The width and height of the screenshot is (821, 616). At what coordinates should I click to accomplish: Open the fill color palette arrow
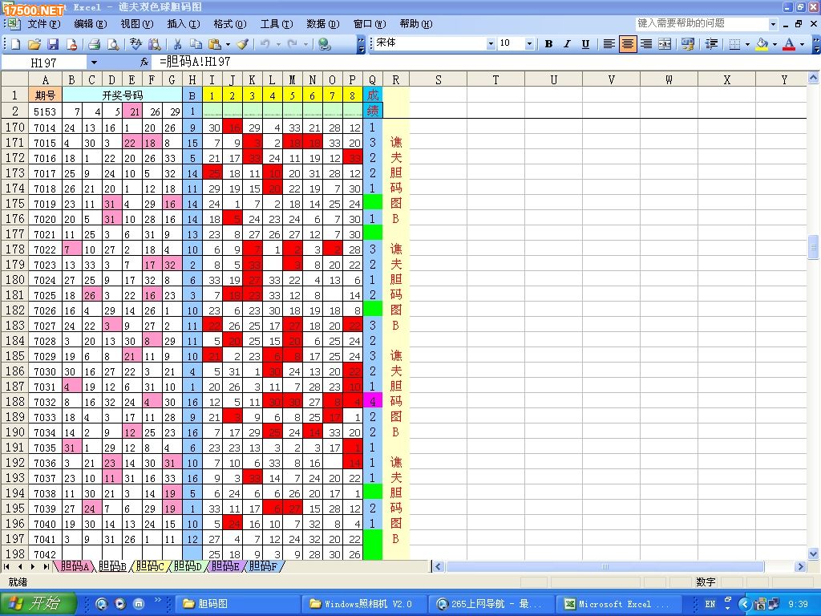(x=774, y=44)
